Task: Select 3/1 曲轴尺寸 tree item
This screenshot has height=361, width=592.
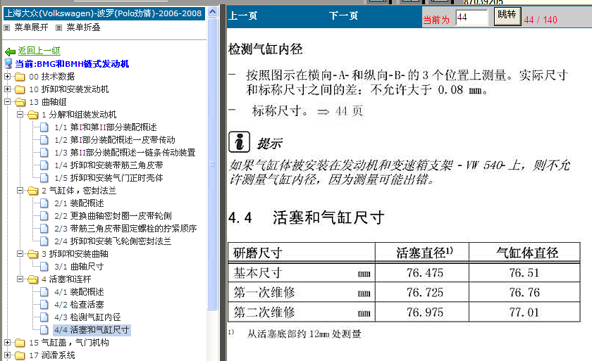Action: tap(87, 267)
